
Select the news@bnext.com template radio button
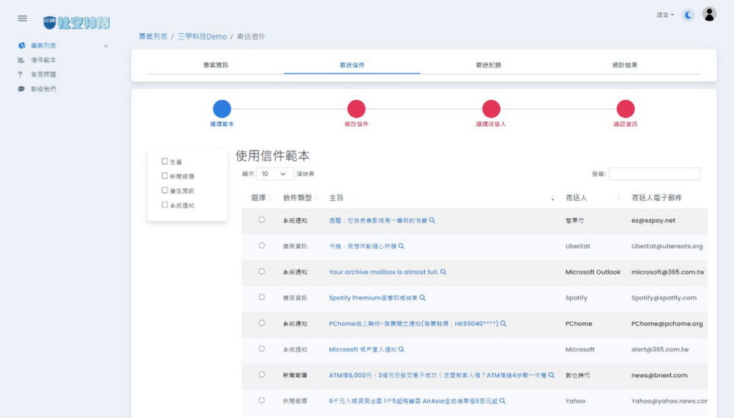pos(262,374)
